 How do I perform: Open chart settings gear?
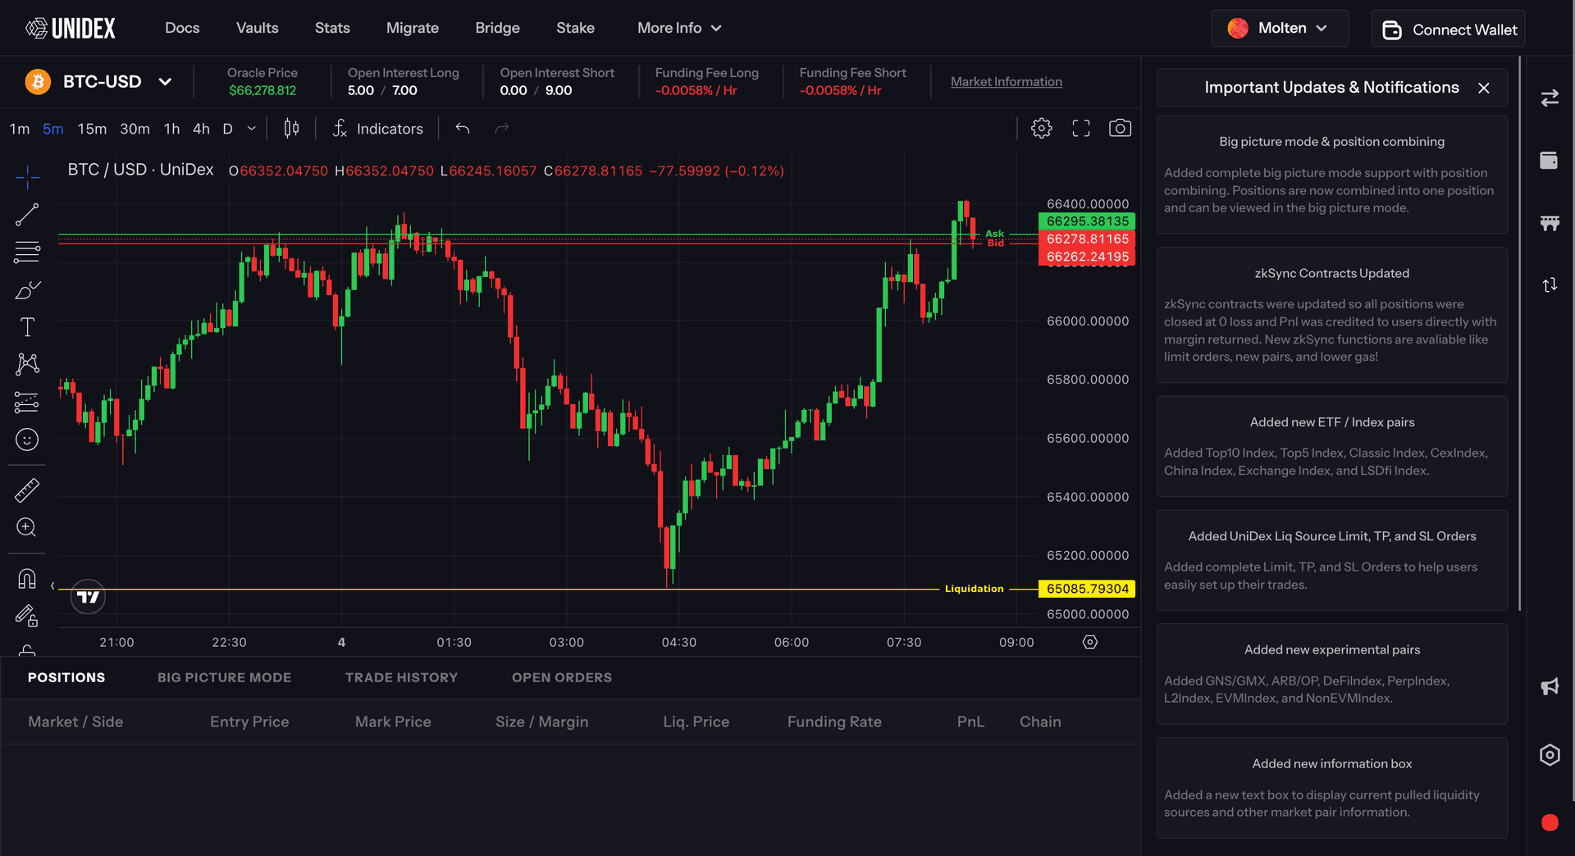point(1042,128)
